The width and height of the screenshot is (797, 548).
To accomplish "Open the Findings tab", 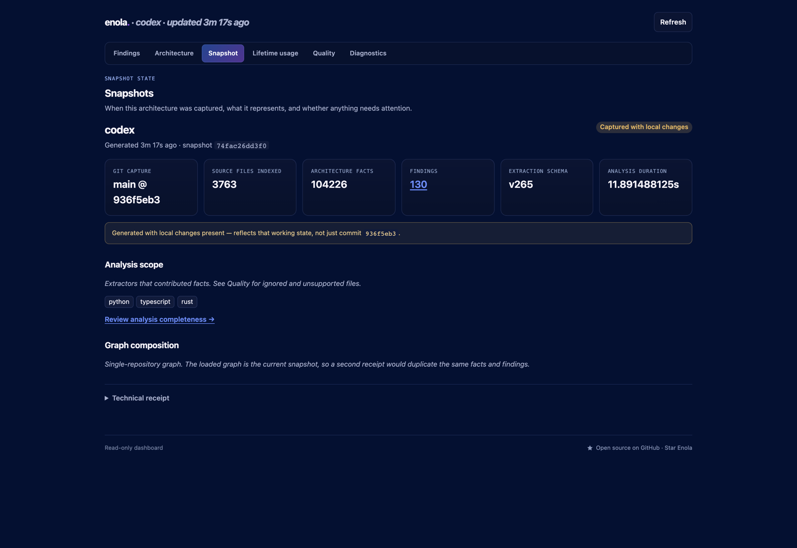I will [127, 53].
